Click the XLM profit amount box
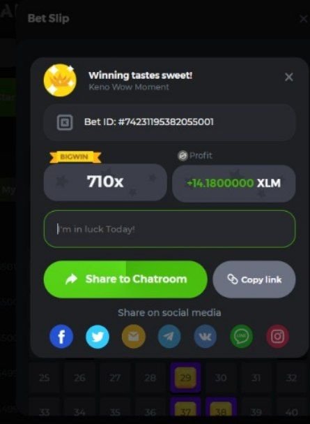Viewport: 310px width, 424px height. pos(233,183)
